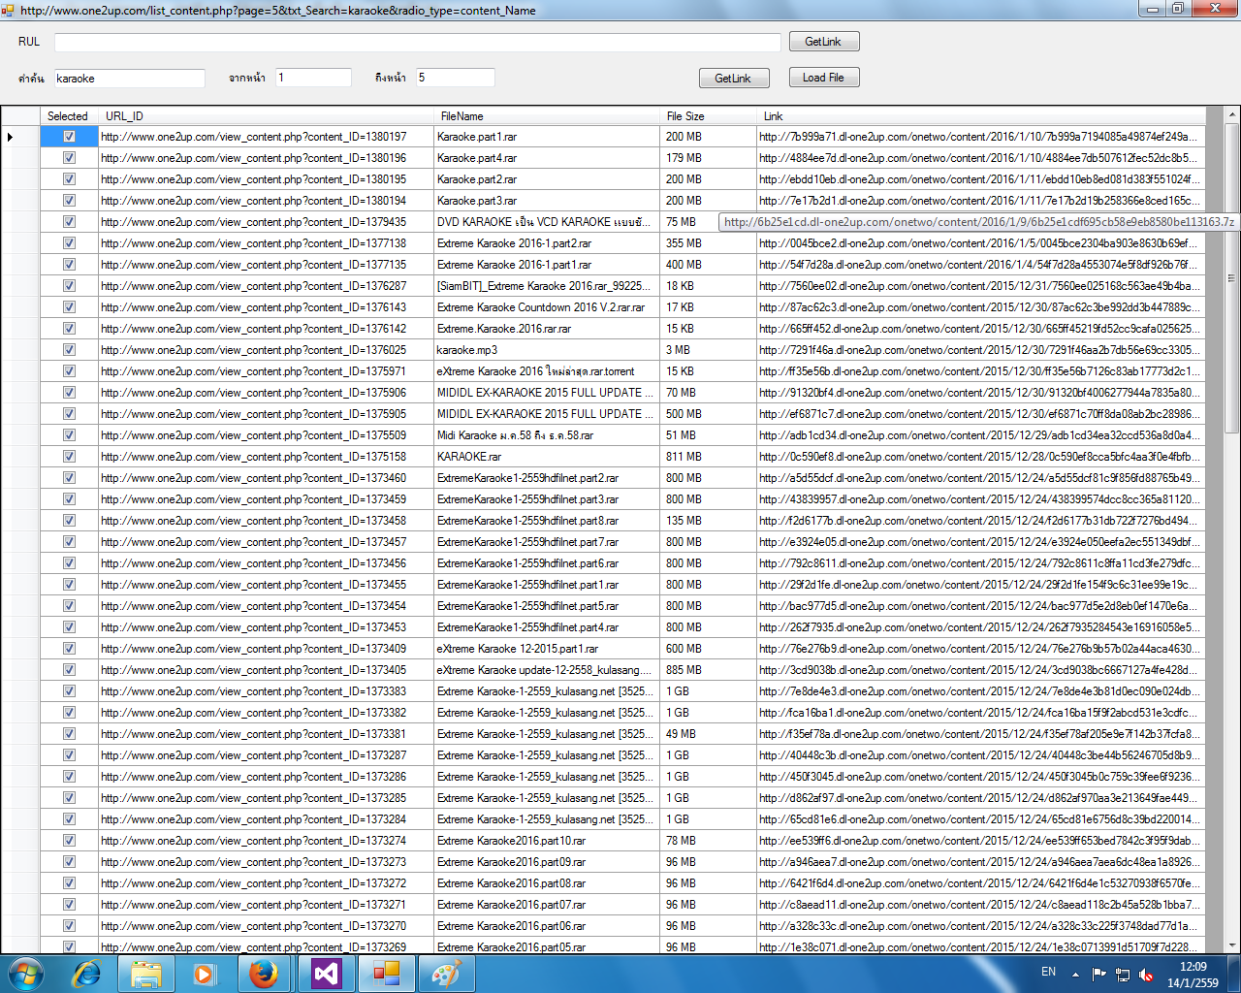1241x993 pixels.
Task: Select the 811 MB file size cell
Action: pos(708,457)
